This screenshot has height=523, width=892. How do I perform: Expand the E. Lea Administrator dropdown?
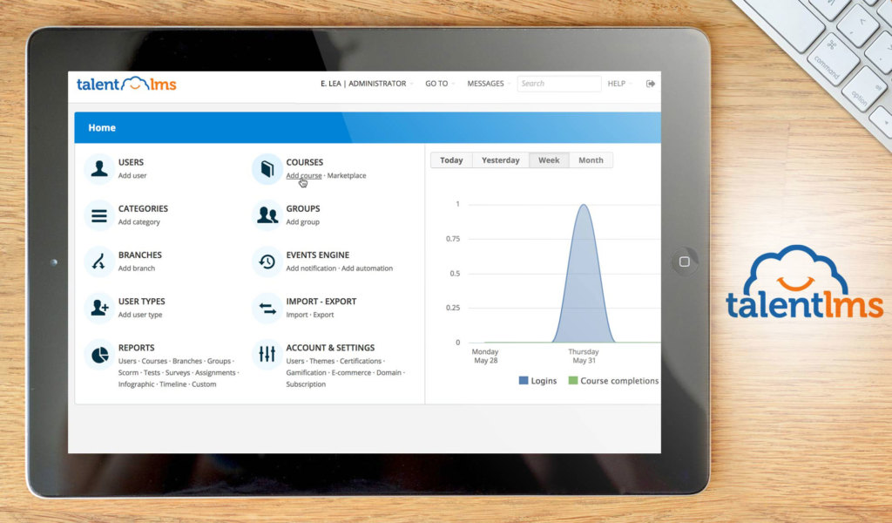tap(366, 84)
